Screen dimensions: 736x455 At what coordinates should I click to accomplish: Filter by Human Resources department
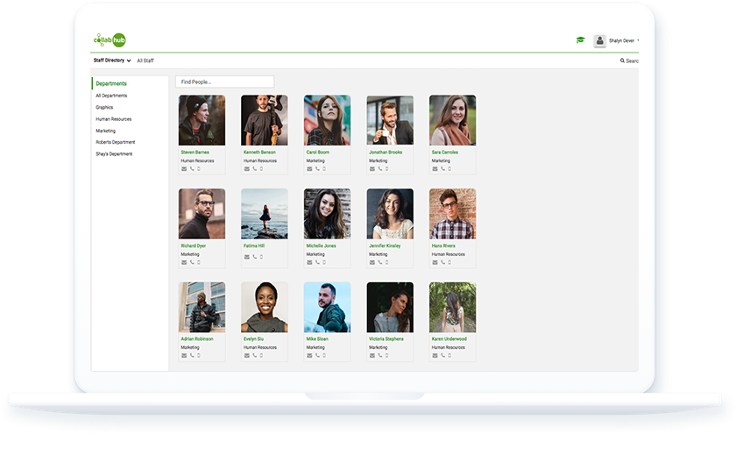(114, 119)
